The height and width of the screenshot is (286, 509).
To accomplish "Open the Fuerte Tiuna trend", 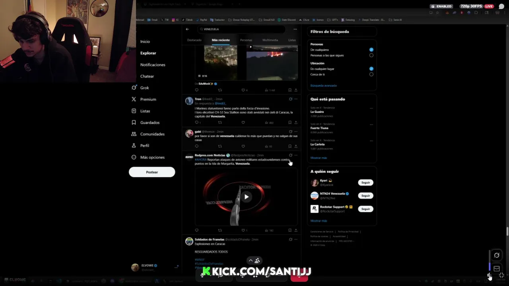I will click(319, 128).
